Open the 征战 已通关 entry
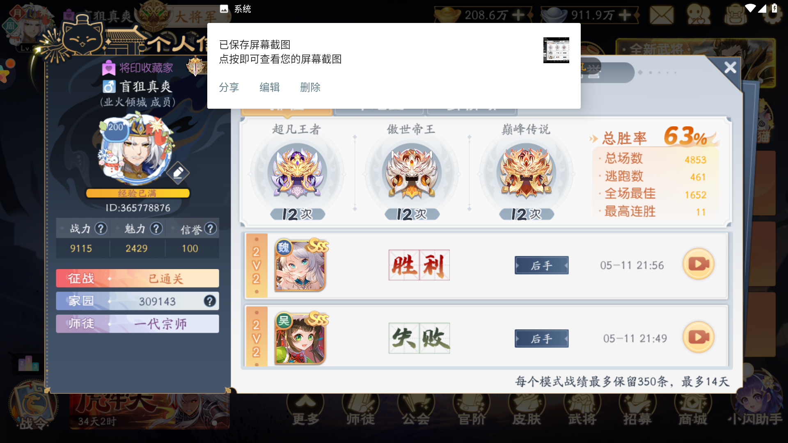 [137, 279]
